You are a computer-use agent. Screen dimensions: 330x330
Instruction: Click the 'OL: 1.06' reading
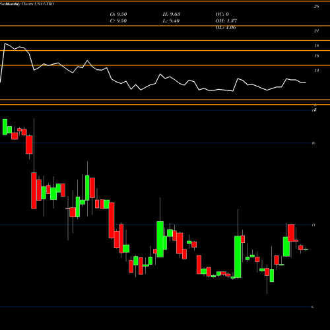coord(226,27)
